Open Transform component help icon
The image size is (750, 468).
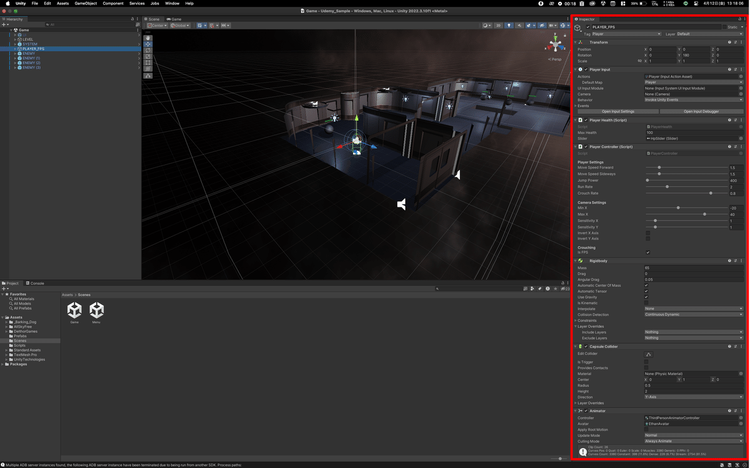[729, 42]
